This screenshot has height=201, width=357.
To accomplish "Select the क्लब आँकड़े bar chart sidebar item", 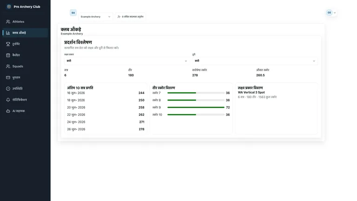I will pos(25,33).
